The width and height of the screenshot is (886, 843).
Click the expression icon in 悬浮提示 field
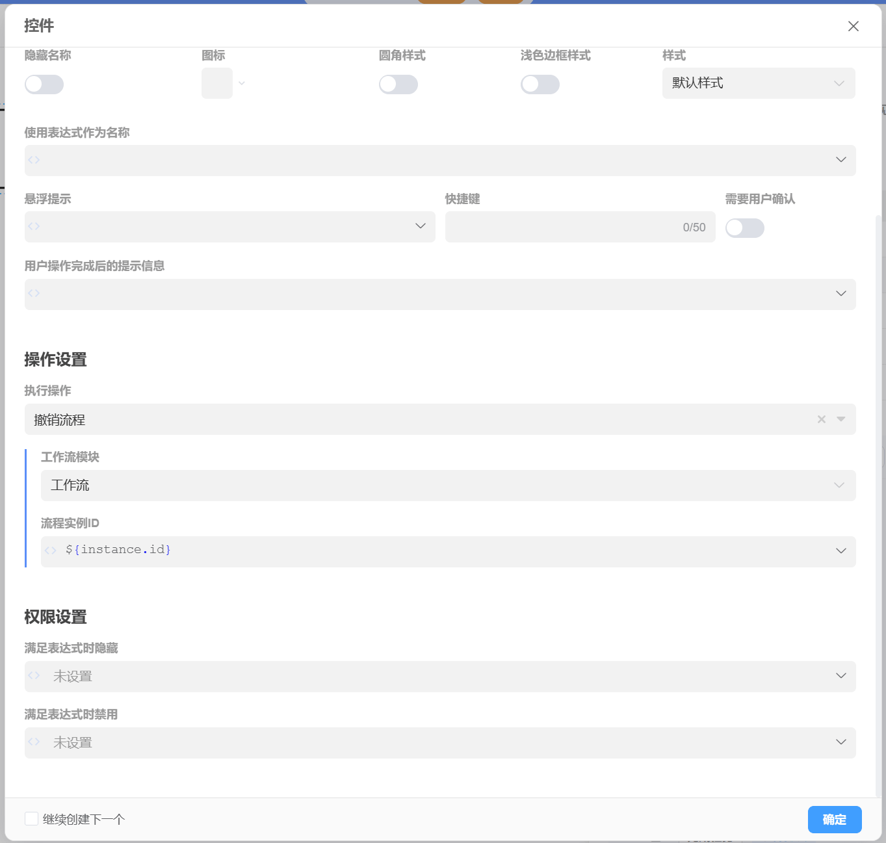coord(34,226)
